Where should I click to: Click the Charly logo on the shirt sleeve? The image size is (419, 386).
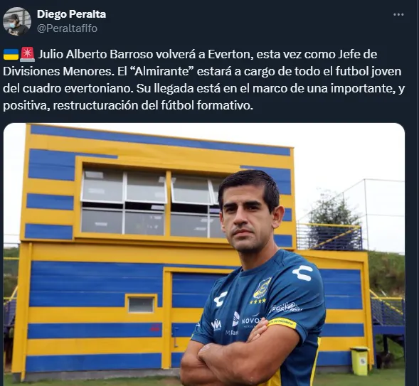pos(302,272)
